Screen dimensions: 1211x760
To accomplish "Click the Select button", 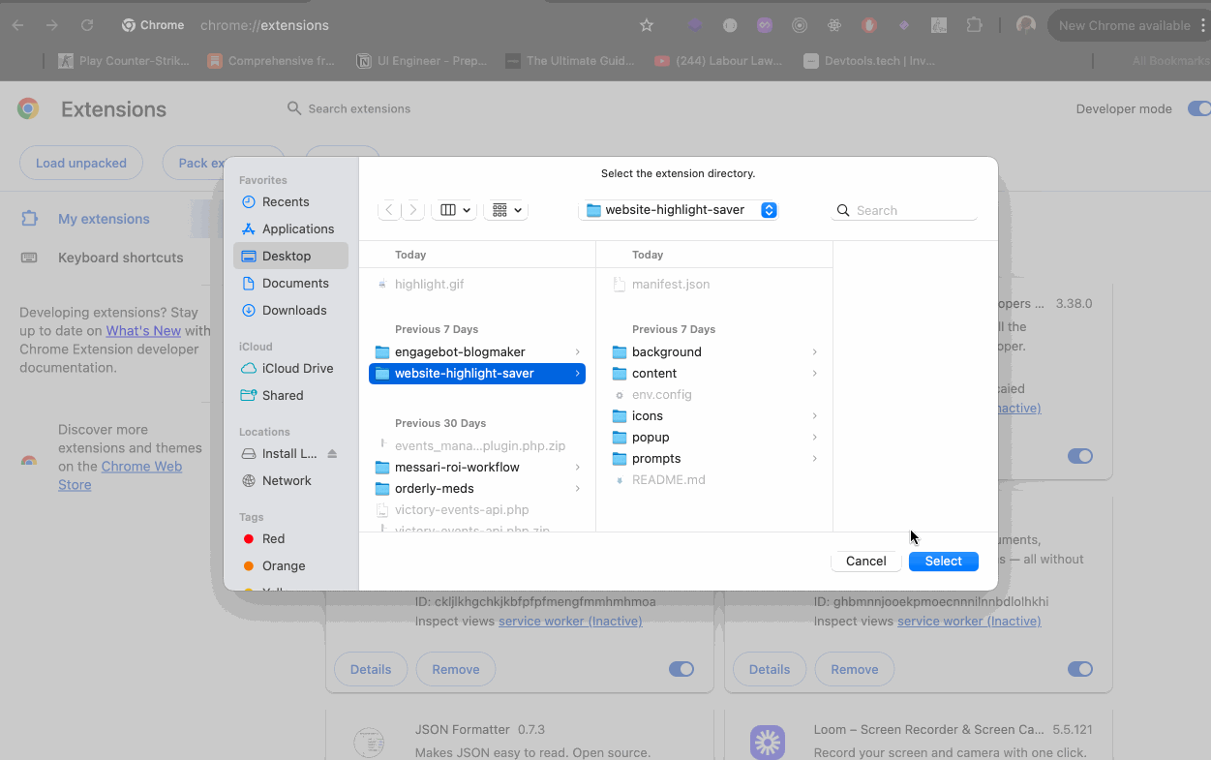I will point(943,562).
